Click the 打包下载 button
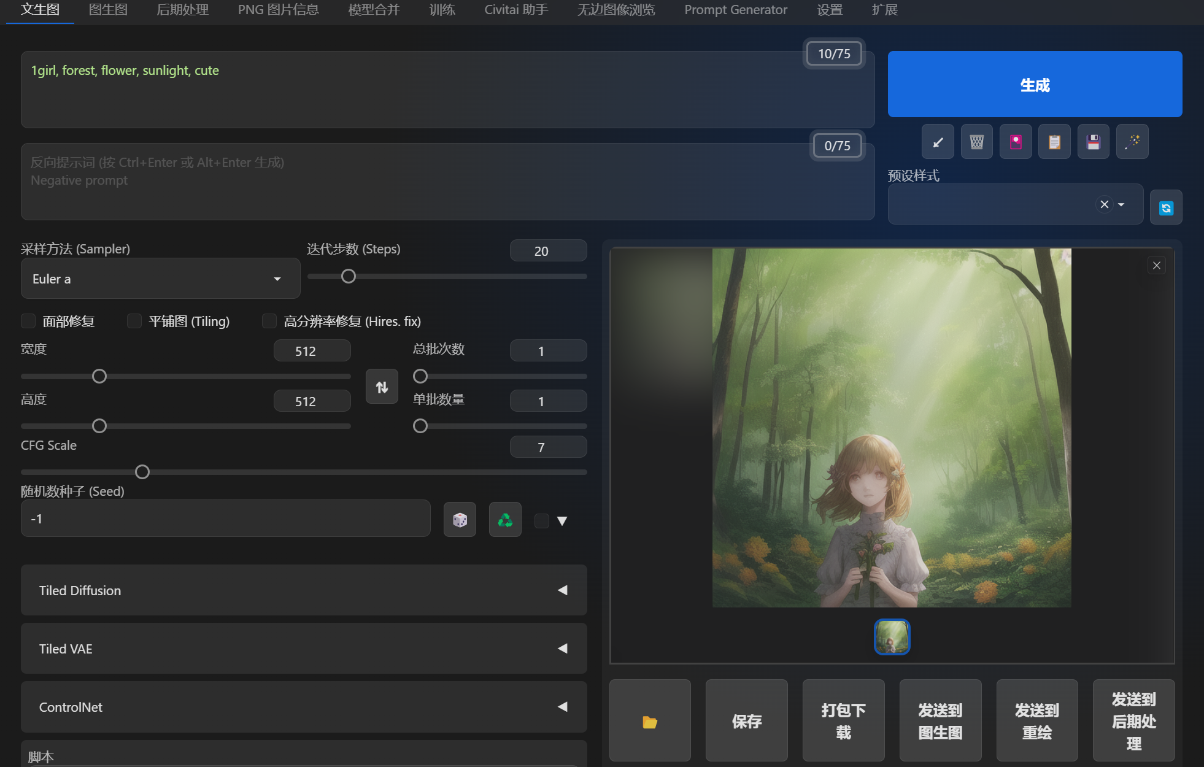Image resolution: width=1204 pixels, height=767 pixels. click(844, 722)
